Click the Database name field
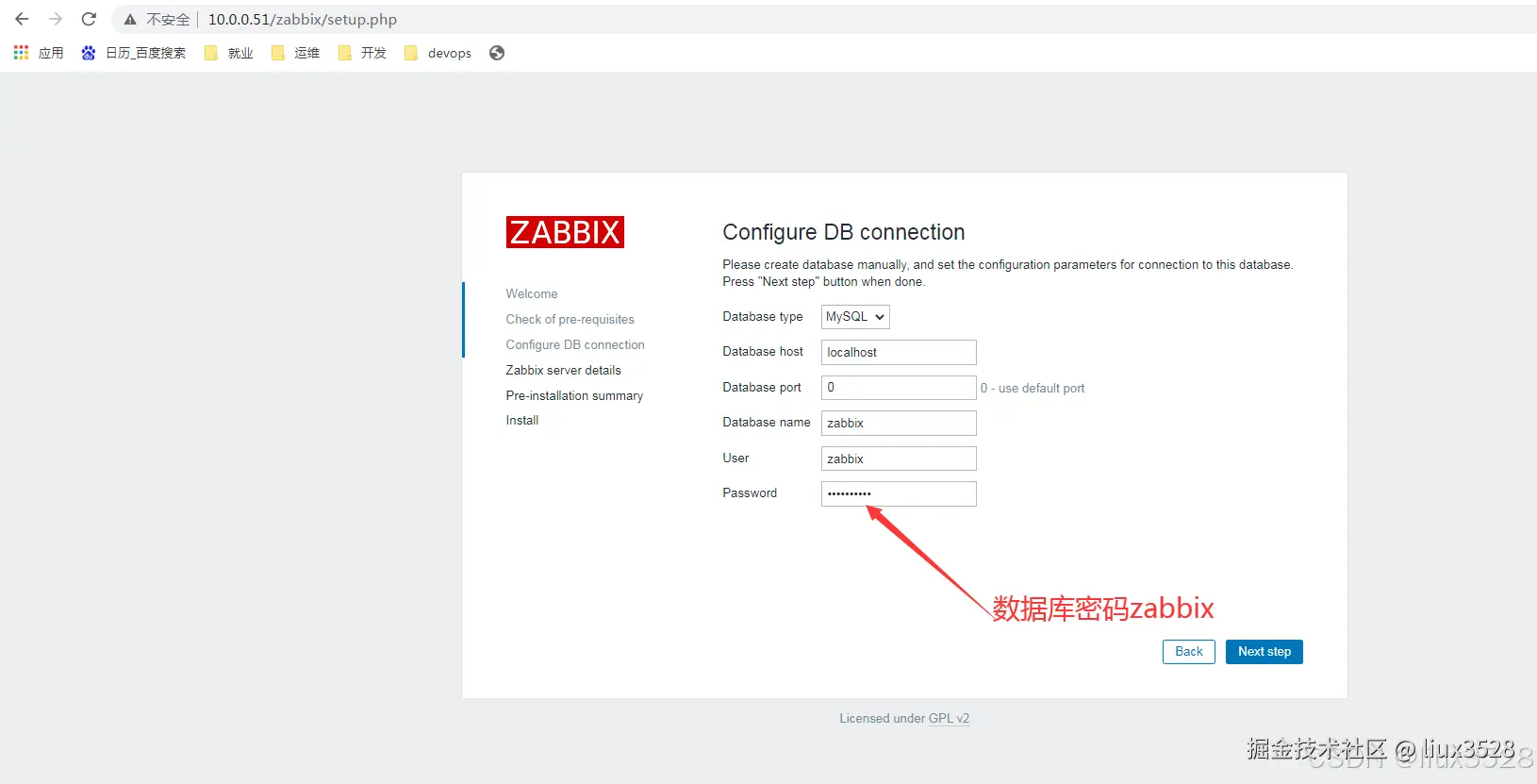 click(899, 423)
